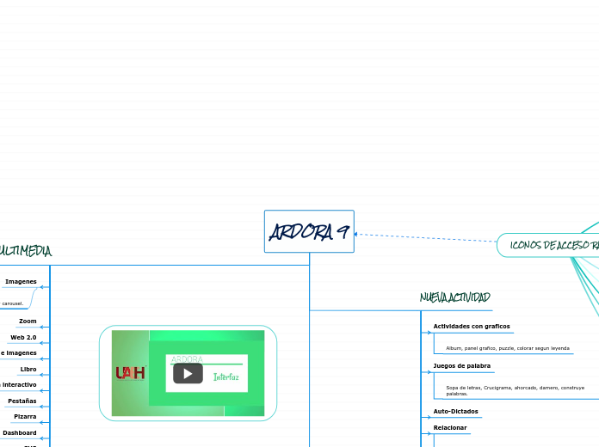Select the MULTIMEDIA branch title
Screen dimensions: 599x447
point(25,251)
